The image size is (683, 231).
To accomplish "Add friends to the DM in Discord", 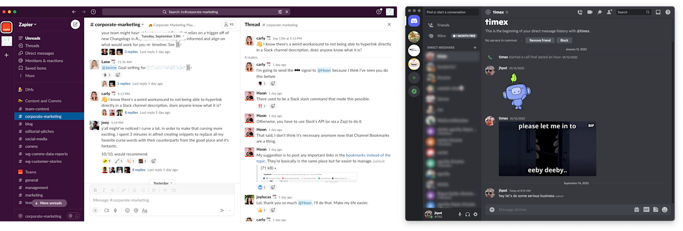I will coord(609,12).
